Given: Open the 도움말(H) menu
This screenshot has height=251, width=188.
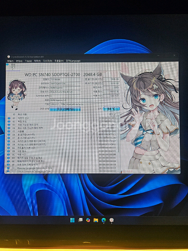Looking at the screenshot, I should [59, 61].
